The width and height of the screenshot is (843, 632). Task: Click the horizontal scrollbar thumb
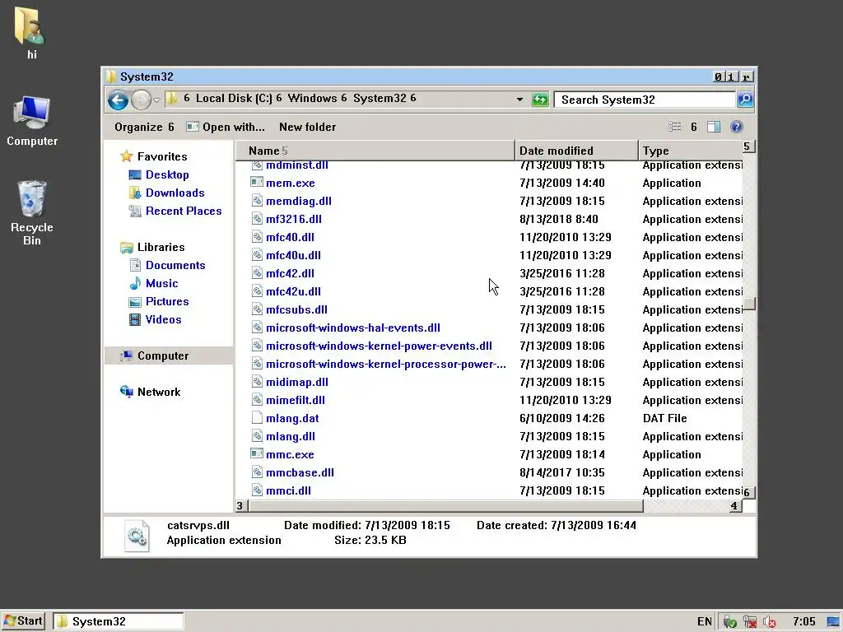tap(445, 506)
